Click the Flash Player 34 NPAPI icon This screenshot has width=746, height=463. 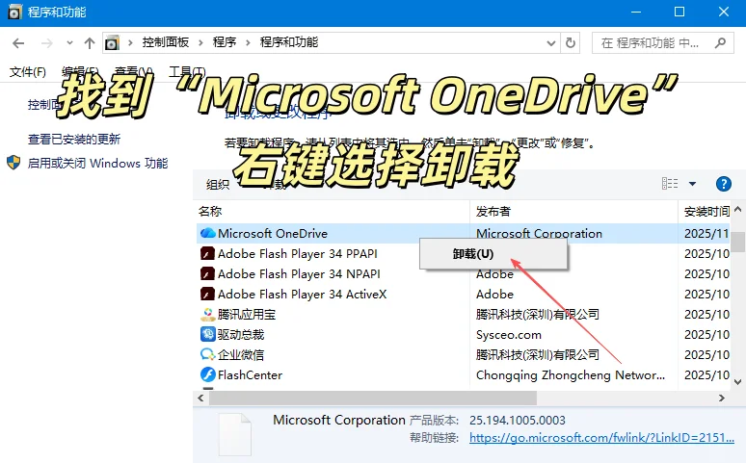pyautogui.click(x=207, y=274)
